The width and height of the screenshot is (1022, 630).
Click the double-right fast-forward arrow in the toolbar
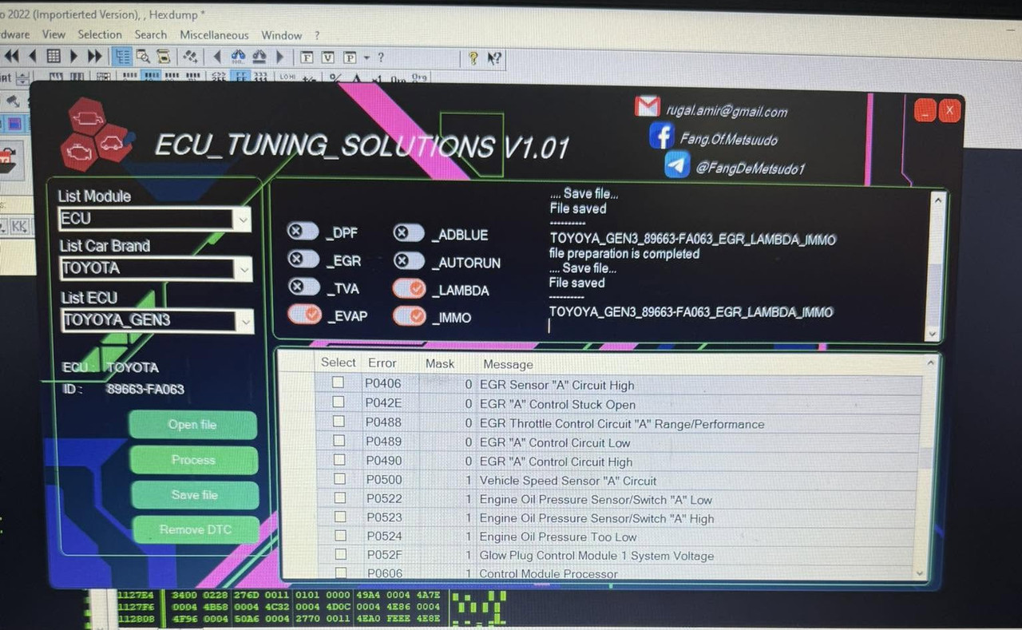[x=95, y=56]
